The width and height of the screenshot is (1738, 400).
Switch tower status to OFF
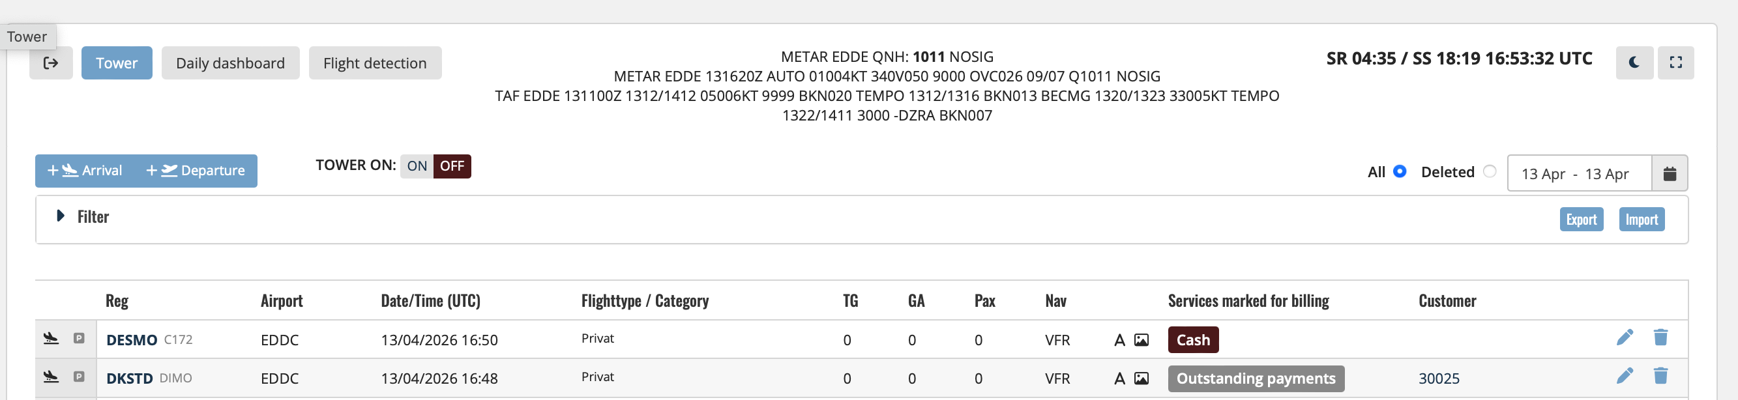(452, 166)
